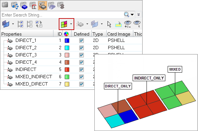
Task: Select the Component view blue block icon
Action: (x=24, y=6)
